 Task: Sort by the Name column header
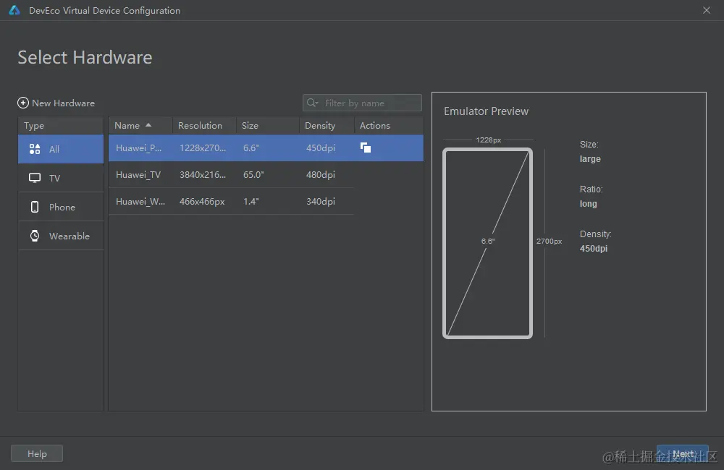[140, 126]
